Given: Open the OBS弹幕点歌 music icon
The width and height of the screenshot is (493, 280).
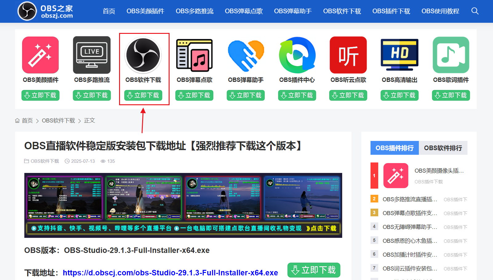Looking at the screenshot, I should pyautogui.click(x=194, y=55).
